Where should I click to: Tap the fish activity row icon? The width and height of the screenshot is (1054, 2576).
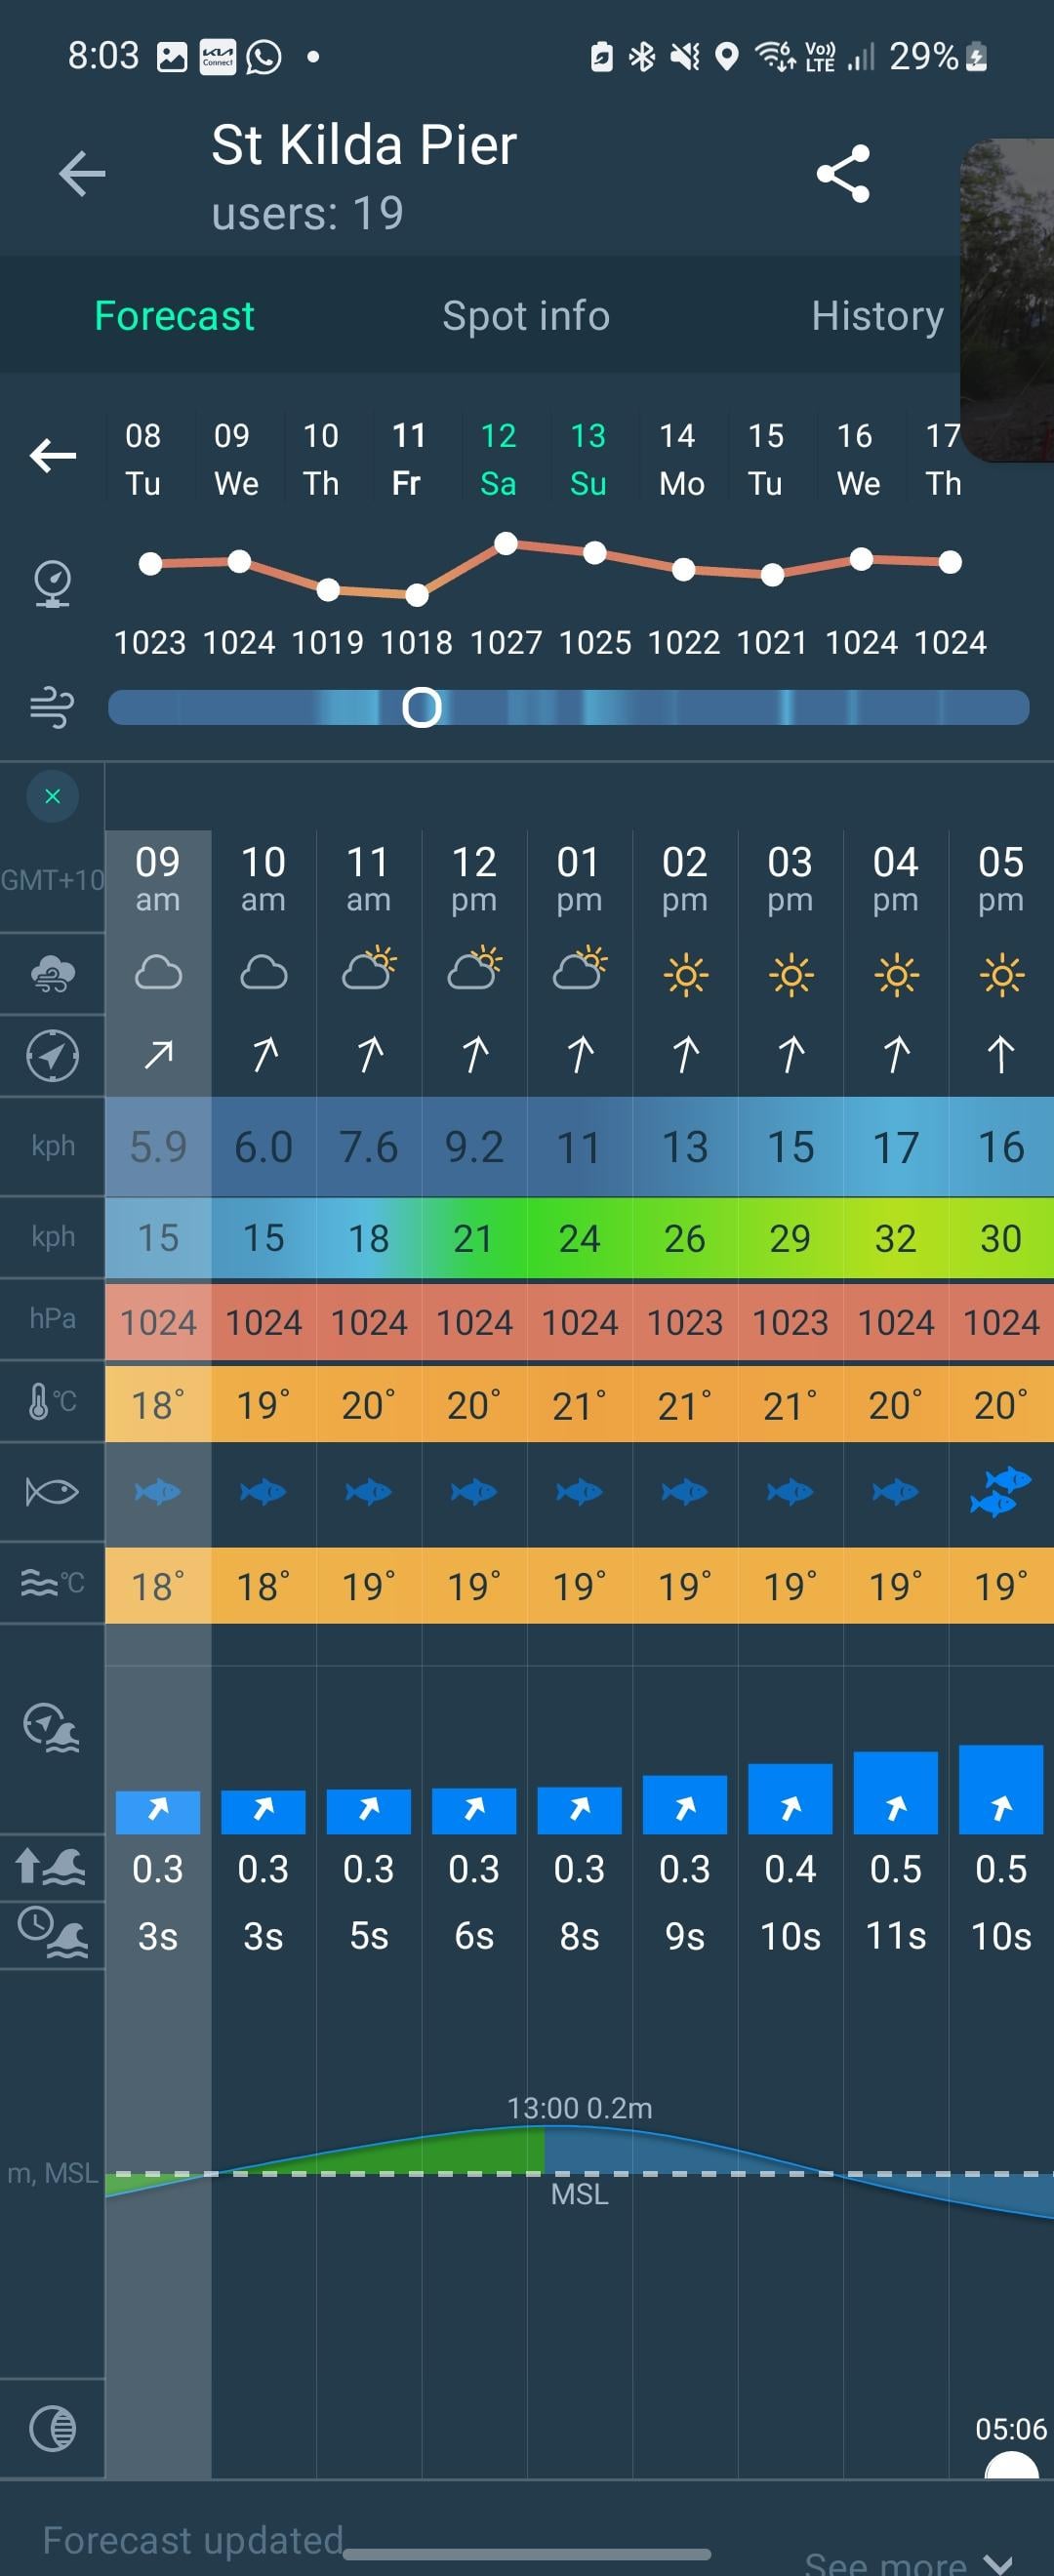(x=52, y=1492)
